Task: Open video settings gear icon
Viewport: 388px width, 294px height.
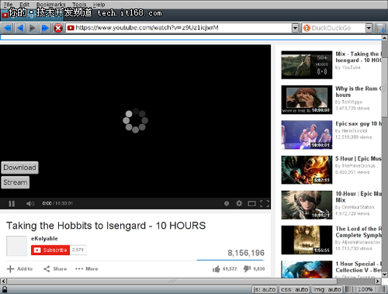Action: [239, 203]
